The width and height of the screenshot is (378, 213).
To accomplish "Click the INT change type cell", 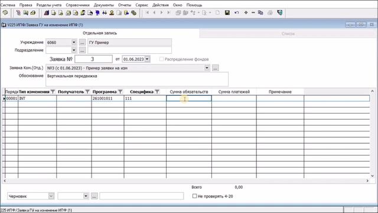I will [x=37, y=98].
